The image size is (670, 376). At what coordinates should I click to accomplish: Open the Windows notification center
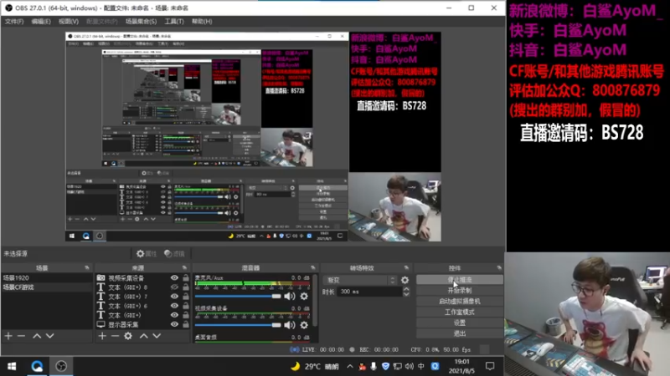pyautogui.click(x=490, y=366)
